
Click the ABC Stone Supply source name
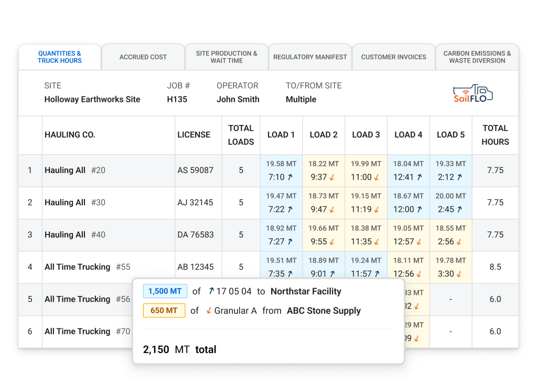click(x=324, y=311)
